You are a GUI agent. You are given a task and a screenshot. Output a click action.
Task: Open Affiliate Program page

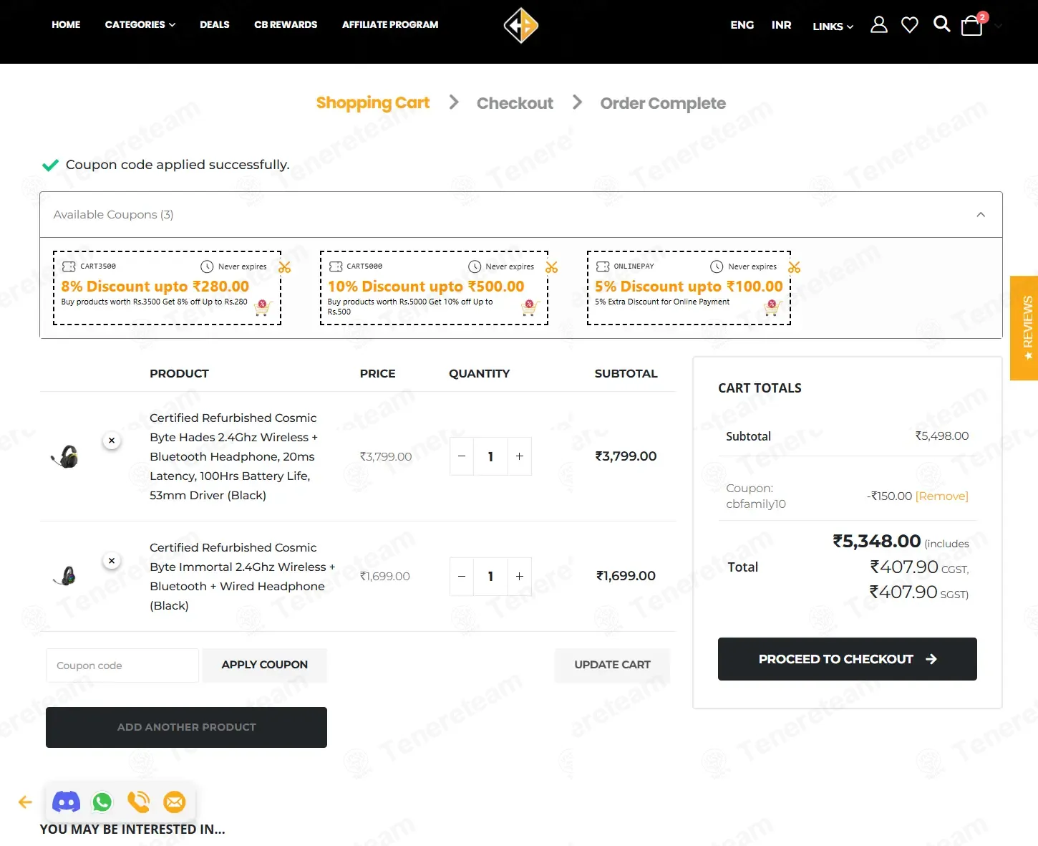(x=390, y=24)
